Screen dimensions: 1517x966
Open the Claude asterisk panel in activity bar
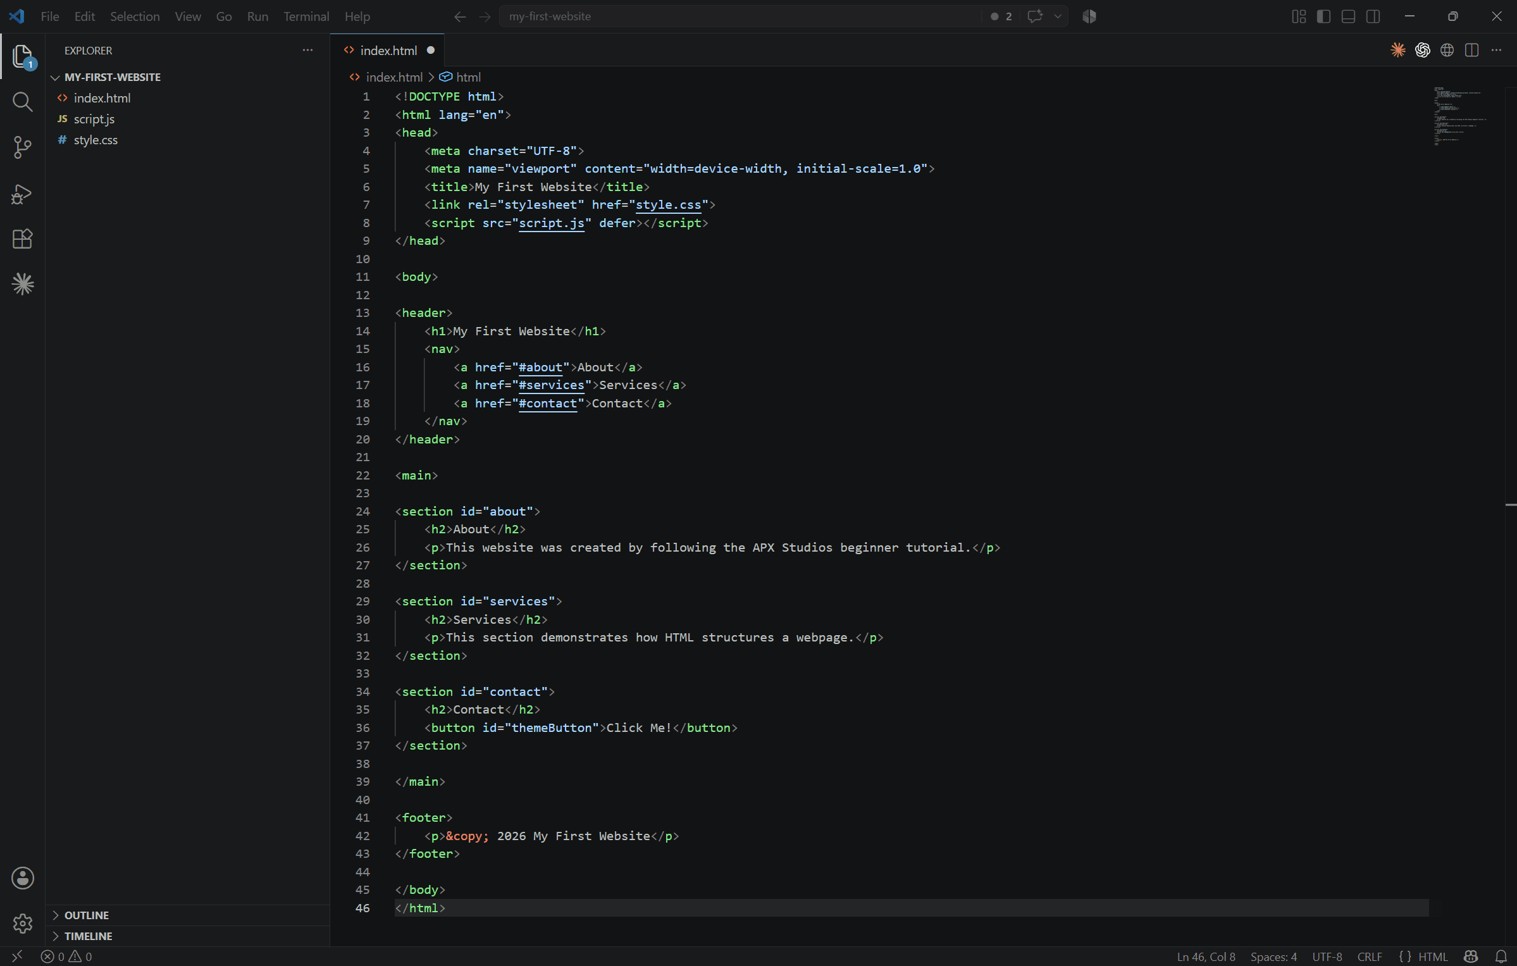tap(23, 284)
